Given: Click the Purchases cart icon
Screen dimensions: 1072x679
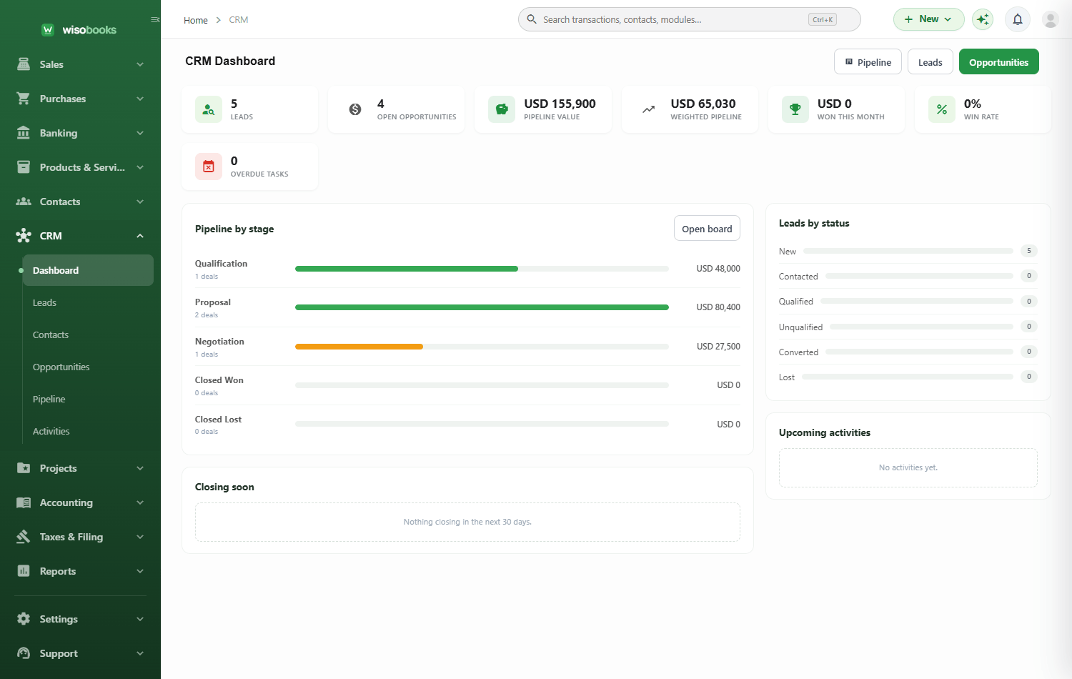Looking at the screenshot, I should (x=24, y=99).
